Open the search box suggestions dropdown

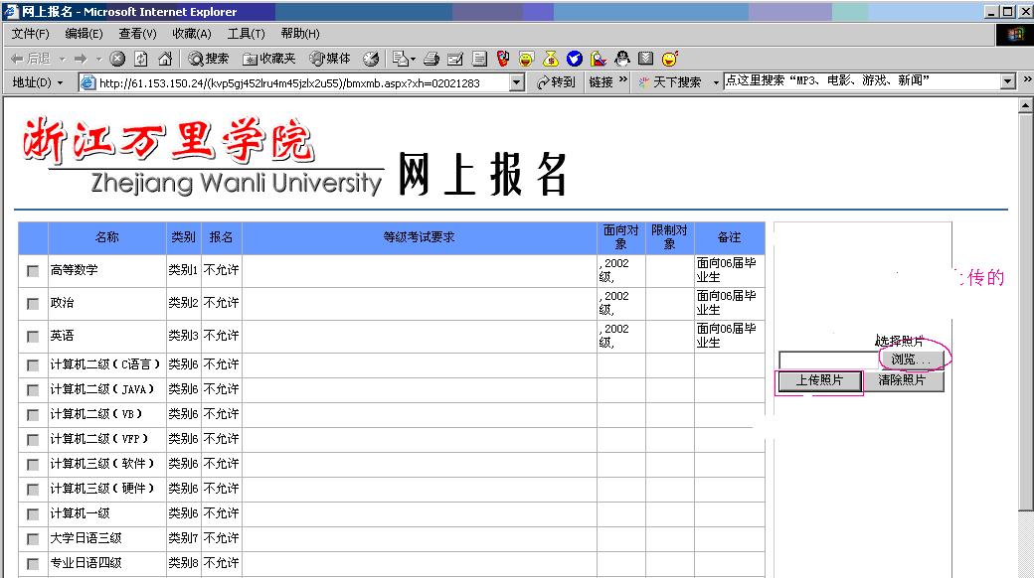[x=1007, y=81]
